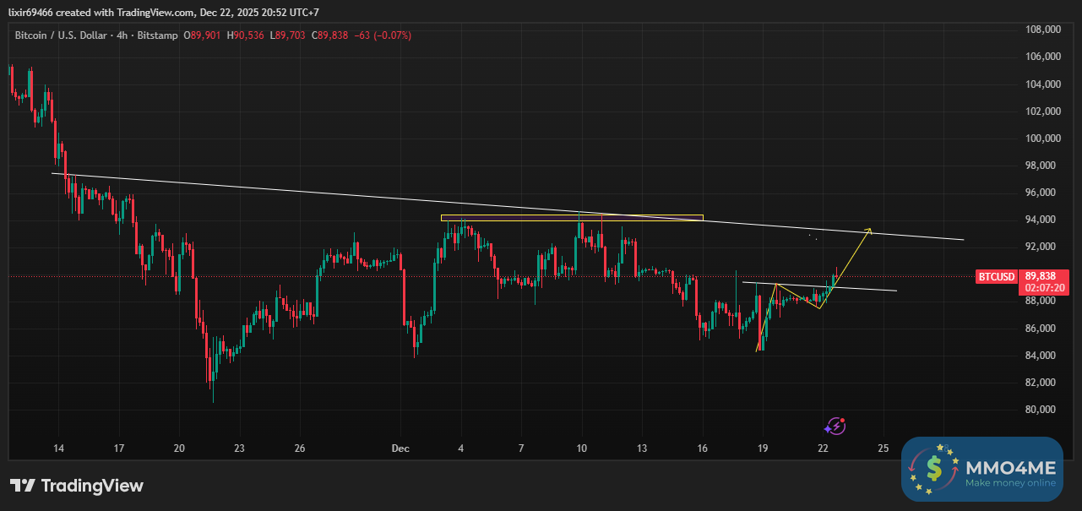Viewport: 1082px width, 511px height.
Task: Click the date label 25 on time axis
Action: point(883,448)
